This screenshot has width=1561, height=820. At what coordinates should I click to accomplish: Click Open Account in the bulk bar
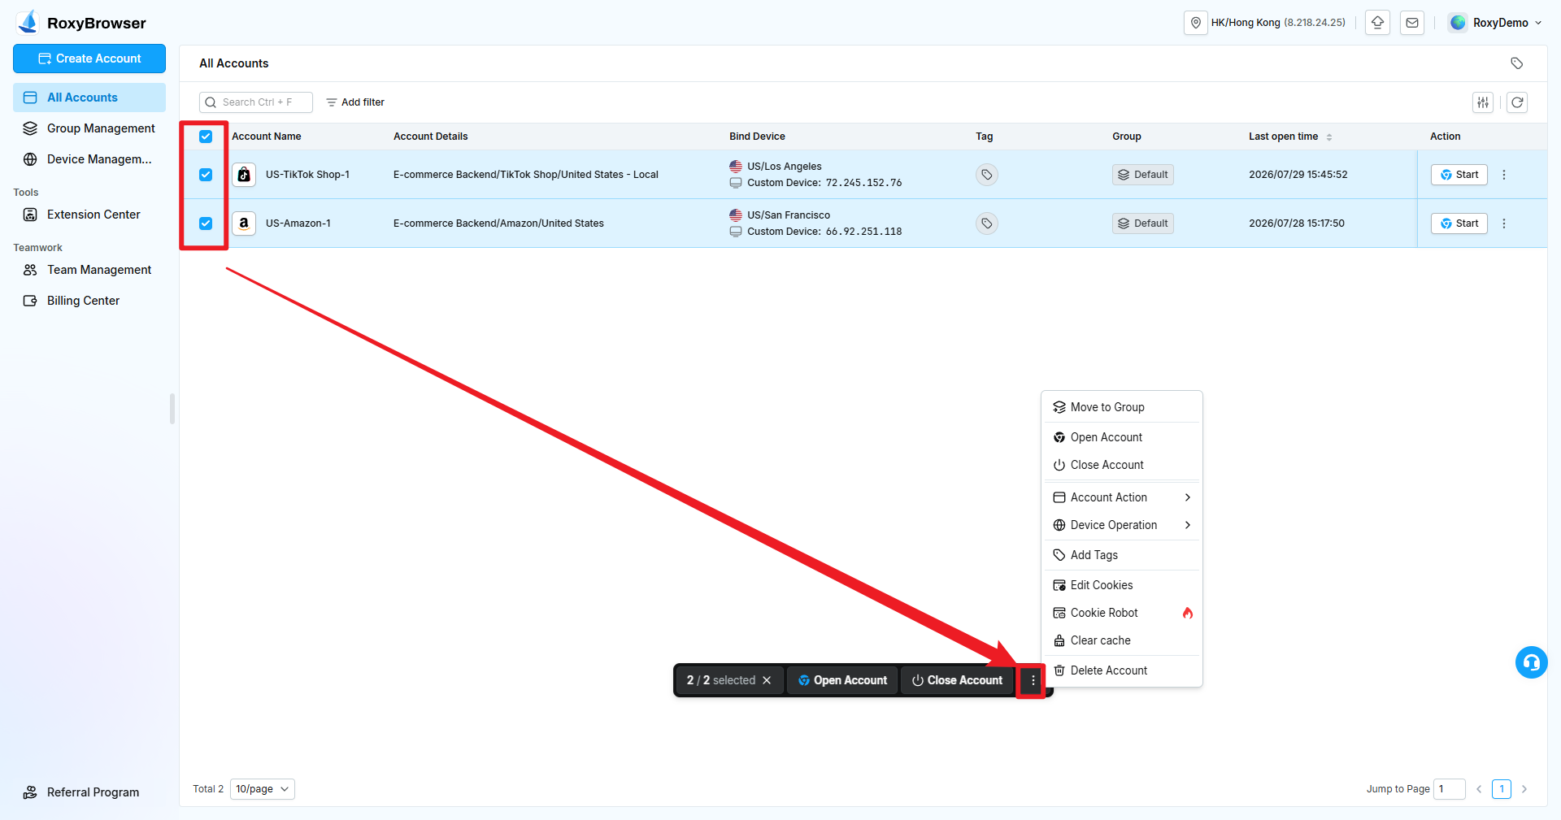842,680
